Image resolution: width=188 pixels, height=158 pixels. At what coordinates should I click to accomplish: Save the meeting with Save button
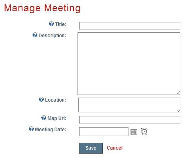(x=91, y=148)
